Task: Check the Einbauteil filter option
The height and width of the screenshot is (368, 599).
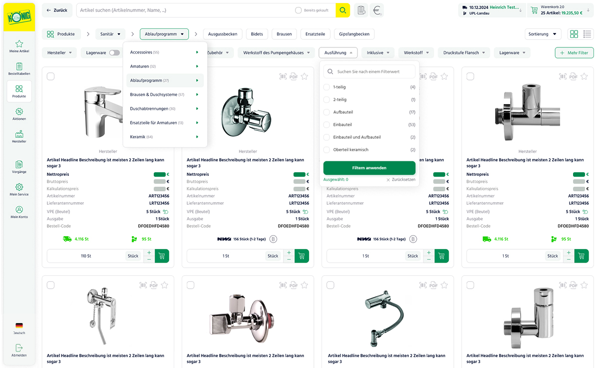Action: pos(326,124)
